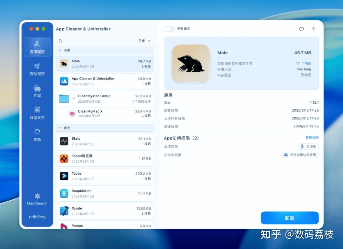Click the lightning 自动化 icon
343x249 pixels.
pos(302,146)
